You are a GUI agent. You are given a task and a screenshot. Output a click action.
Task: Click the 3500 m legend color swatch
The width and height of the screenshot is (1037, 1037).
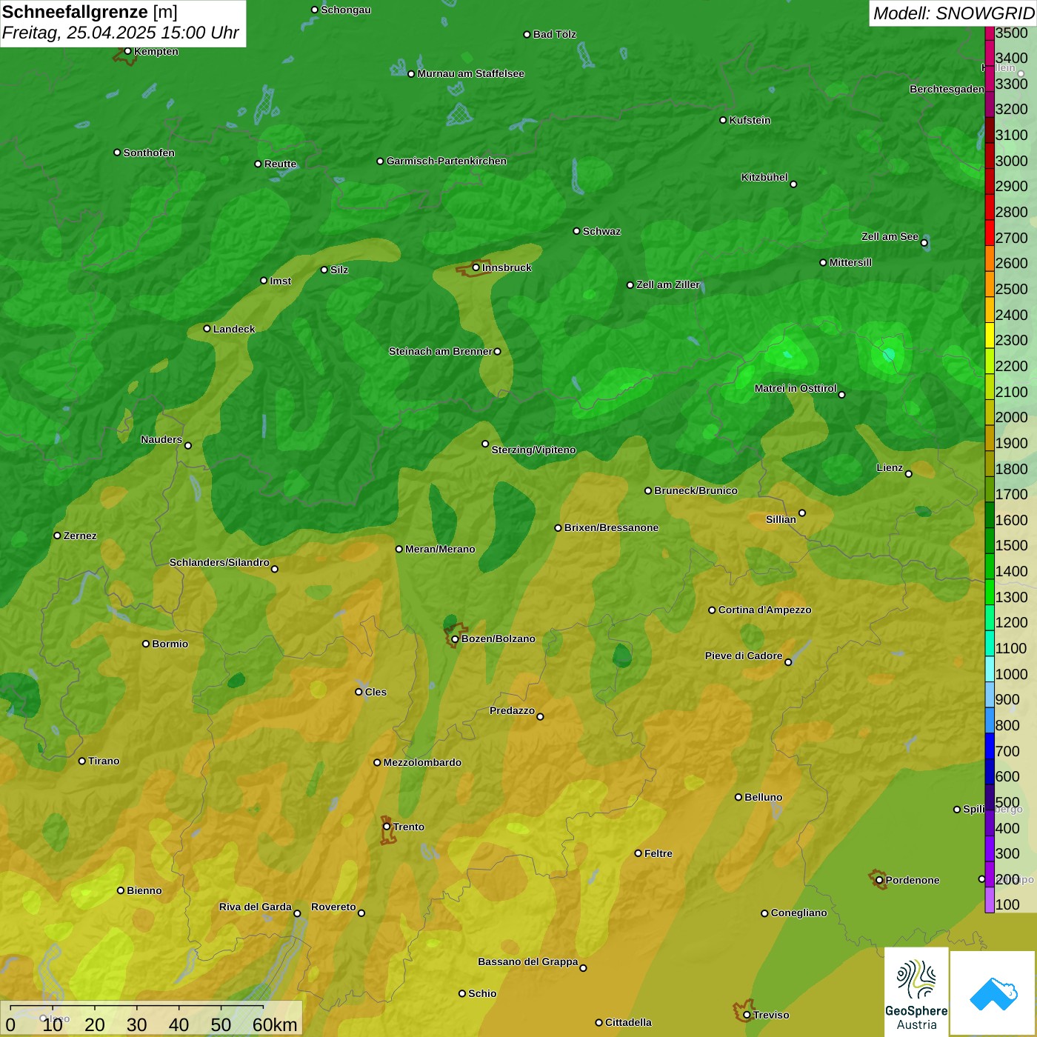coord(990,33)
